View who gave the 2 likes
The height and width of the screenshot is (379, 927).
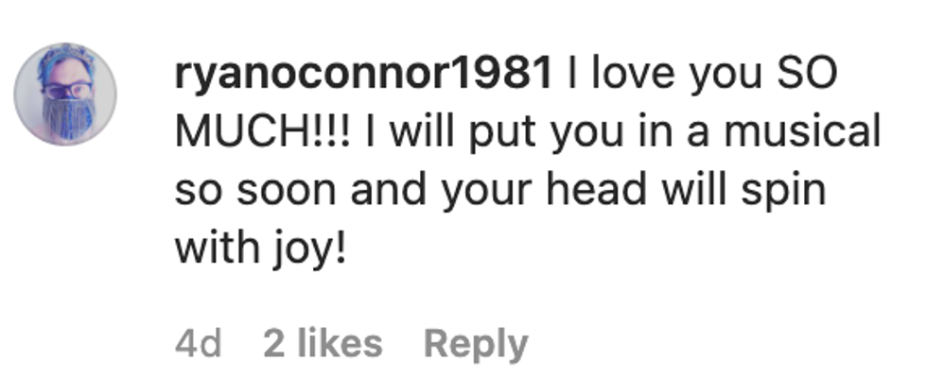(x=323, y=344)
